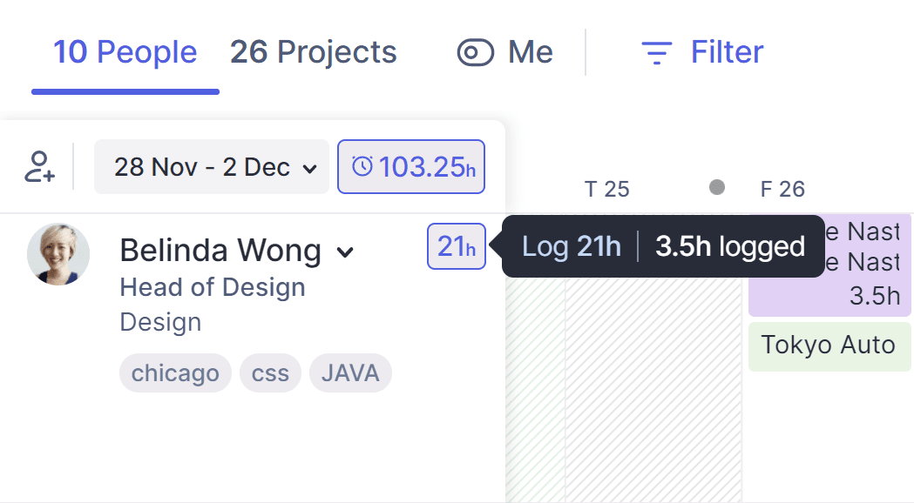
Task: Open the 28 Nov - 2 Dec date dropdown
Action: pyautogui.click(x=212, y=166)
